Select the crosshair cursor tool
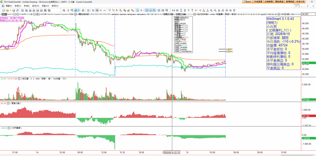This screenshot has height=156, width=316. 141,10
